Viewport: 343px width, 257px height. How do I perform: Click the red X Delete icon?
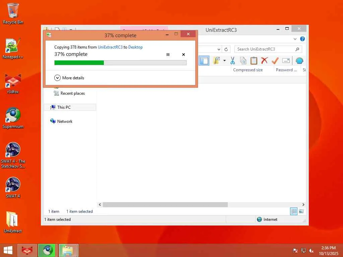click(x=264, y=61)
